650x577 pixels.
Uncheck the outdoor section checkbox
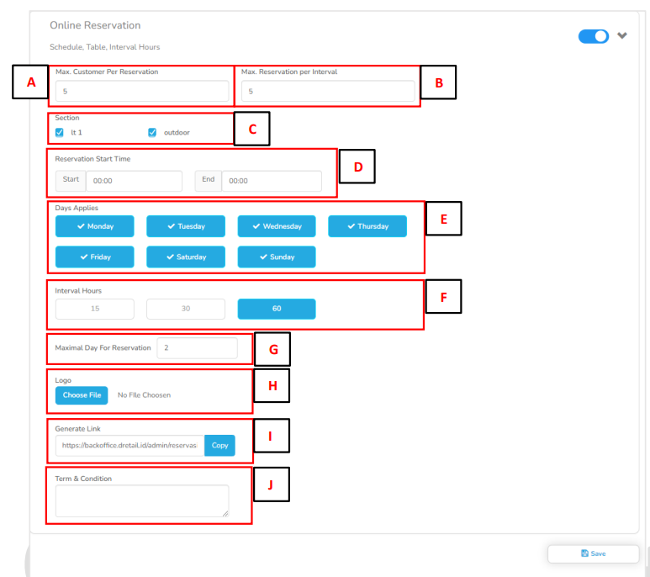(152, 132)
